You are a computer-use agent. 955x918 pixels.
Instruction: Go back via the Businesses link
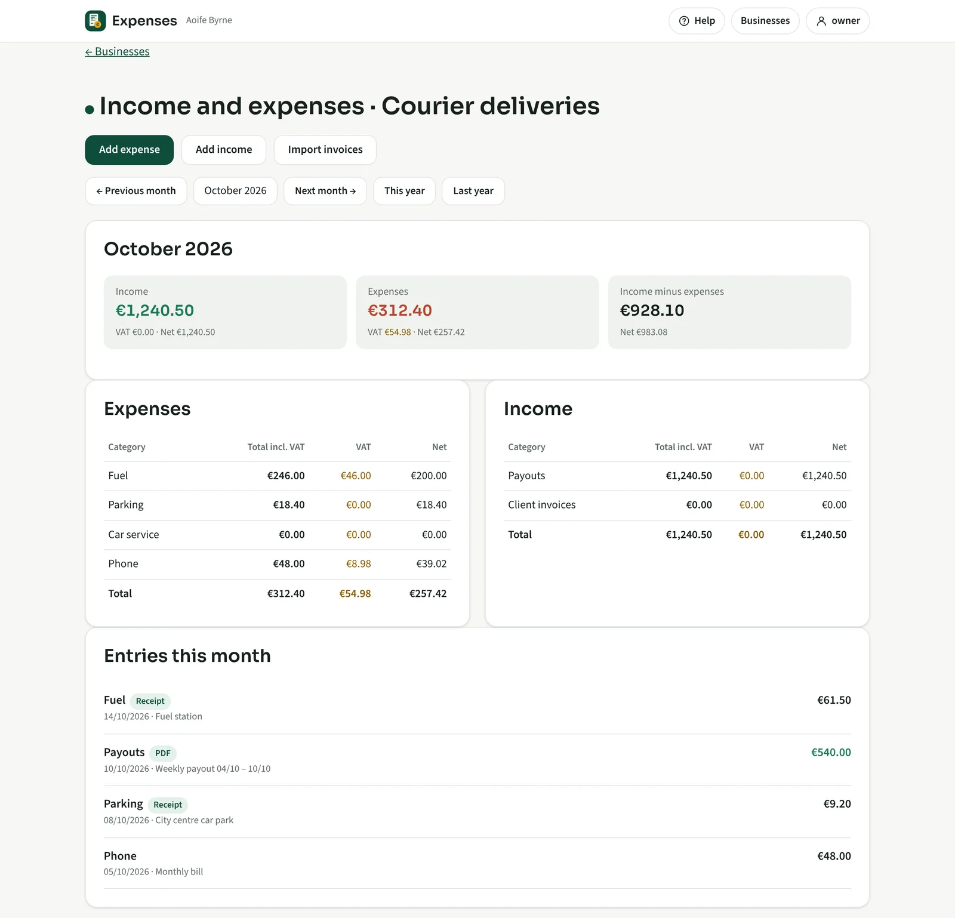coord(117,51)
